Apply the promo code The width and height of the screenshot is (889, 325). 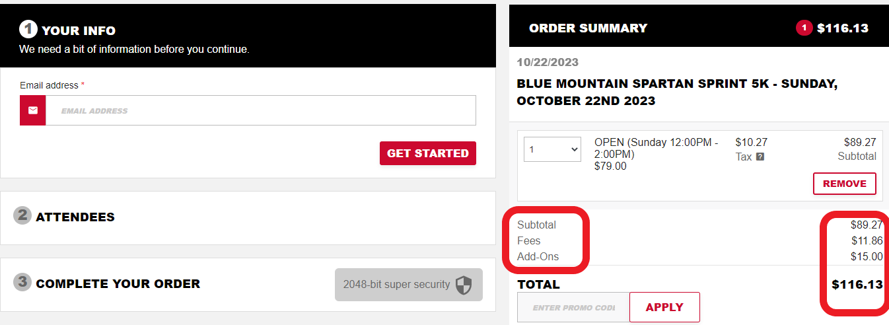pyautogui.click(x=664, y=307)
